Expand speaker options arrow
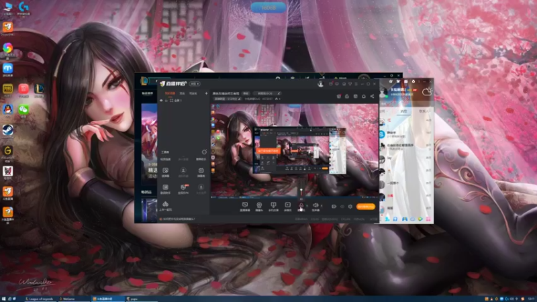 click(322, 206)
